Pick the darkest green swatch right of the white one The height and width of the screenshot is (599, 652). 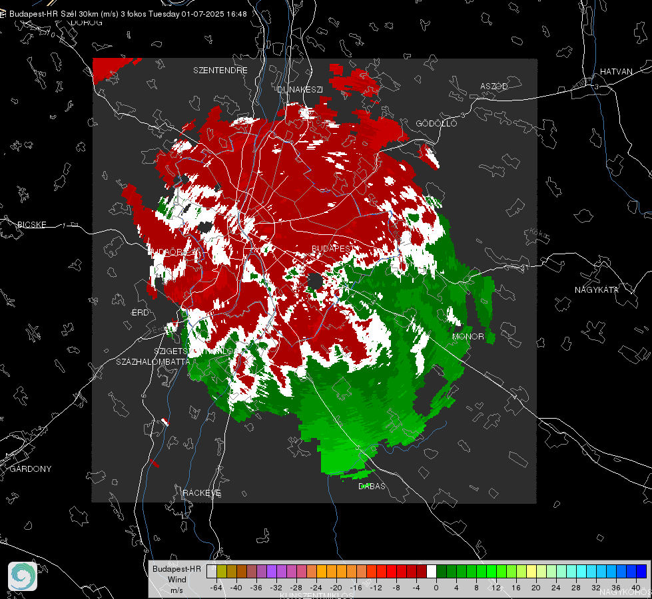(x=442, y=571)
